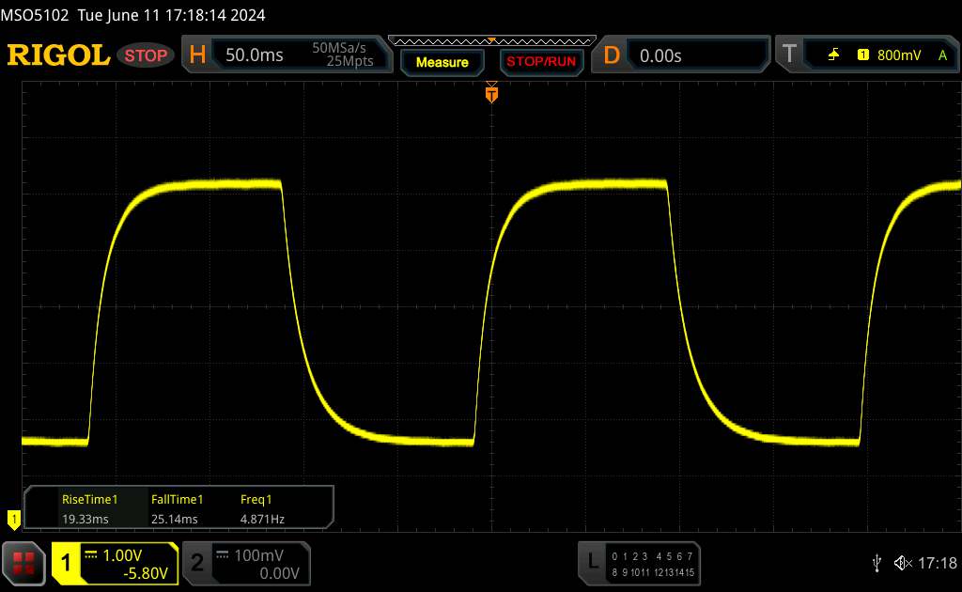
Task: Click the RIGOL logo
Action: (x=58, y=55)
